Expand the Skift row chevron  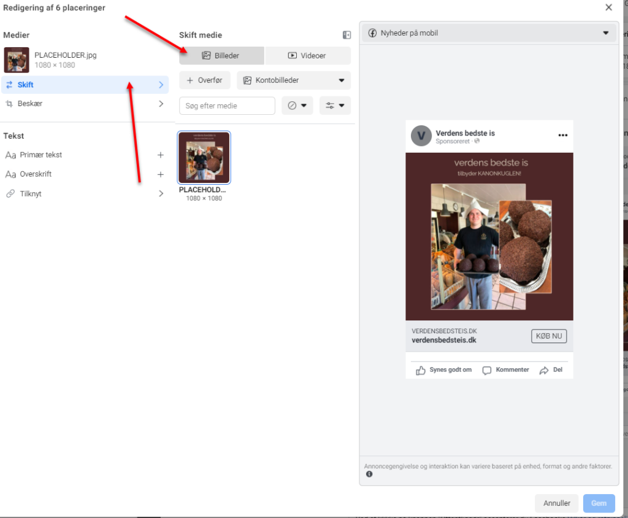(x=161, y=85)
